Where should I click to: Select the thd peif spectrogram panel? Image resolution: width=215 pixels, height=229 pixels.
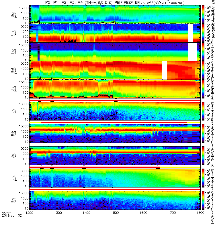[115, 178]
